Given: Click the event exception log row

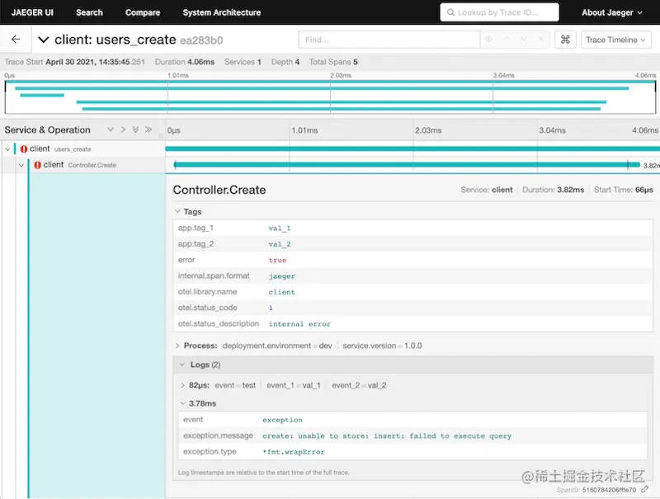Looking at the screenshot, I should click(413, 420).
